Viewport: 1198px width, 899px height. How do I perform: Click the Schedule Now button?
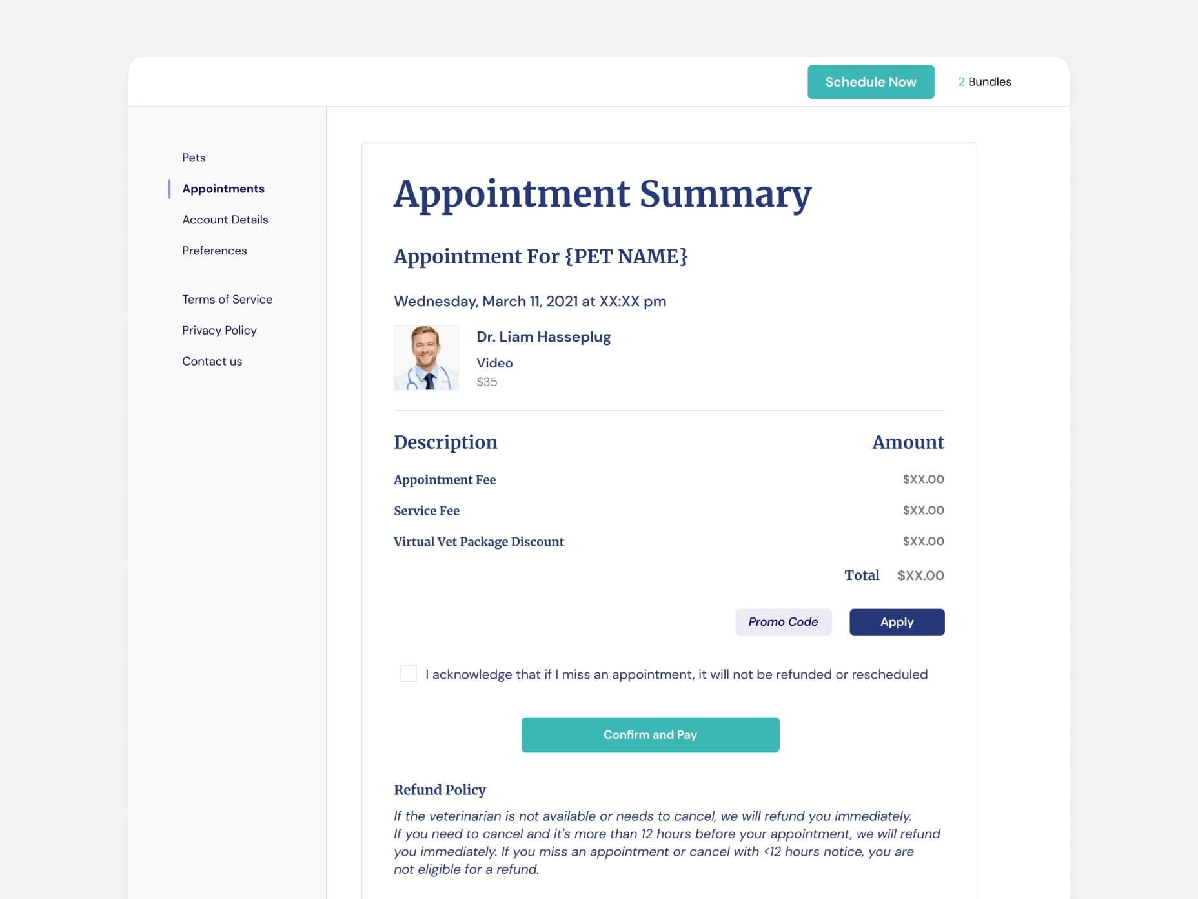[870, 81]
